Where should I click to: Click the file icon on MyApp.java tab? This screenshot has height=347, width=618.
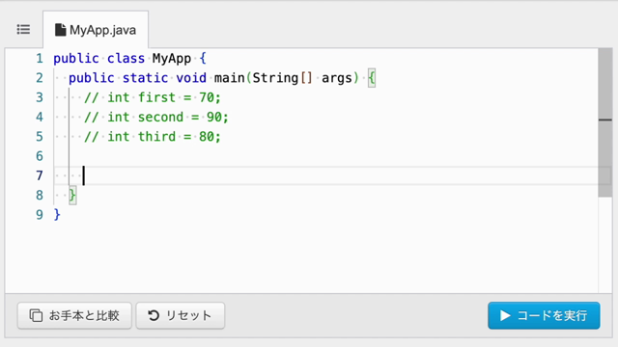[x=60, y=30]
